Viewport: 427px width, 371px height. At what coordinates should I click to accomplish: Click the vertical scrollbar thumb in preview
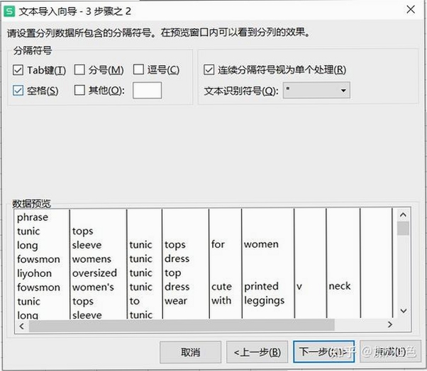(403, 228)
